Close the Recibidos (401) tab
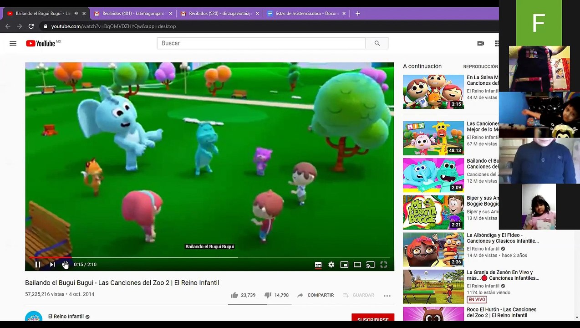This screenshot has width=580, height=328. (x=171, y=14)
